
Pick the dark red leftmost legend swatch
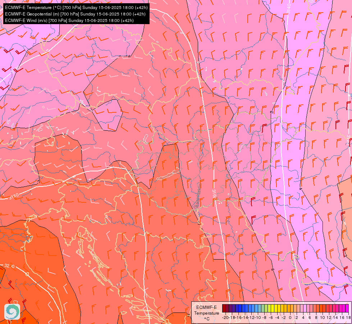(x=224, y=308)
